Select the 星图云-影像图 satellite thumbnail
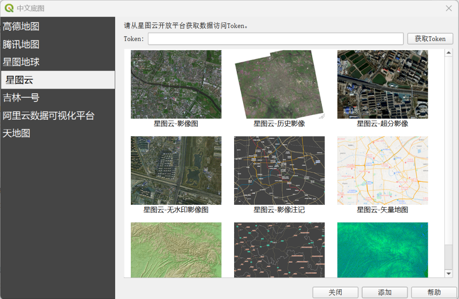Image resolution: width=459 pixels, height=299 pixels. pyautogui.click(x=176, y=85)
